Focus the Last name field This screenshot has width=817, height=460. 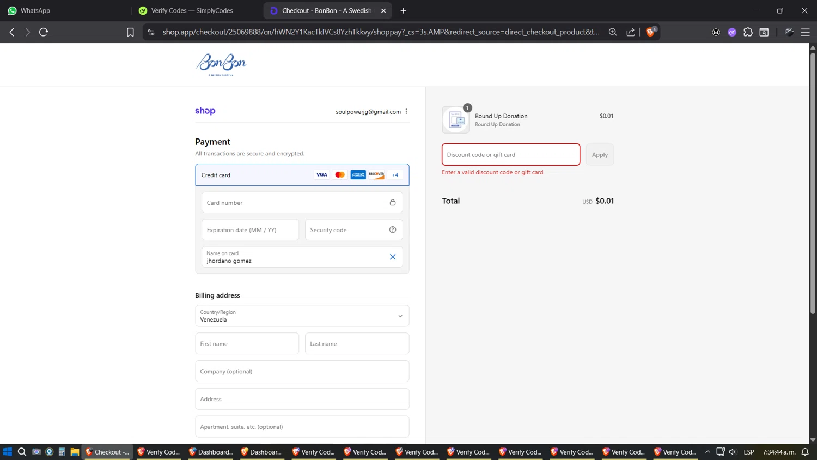tap(357, 344)
